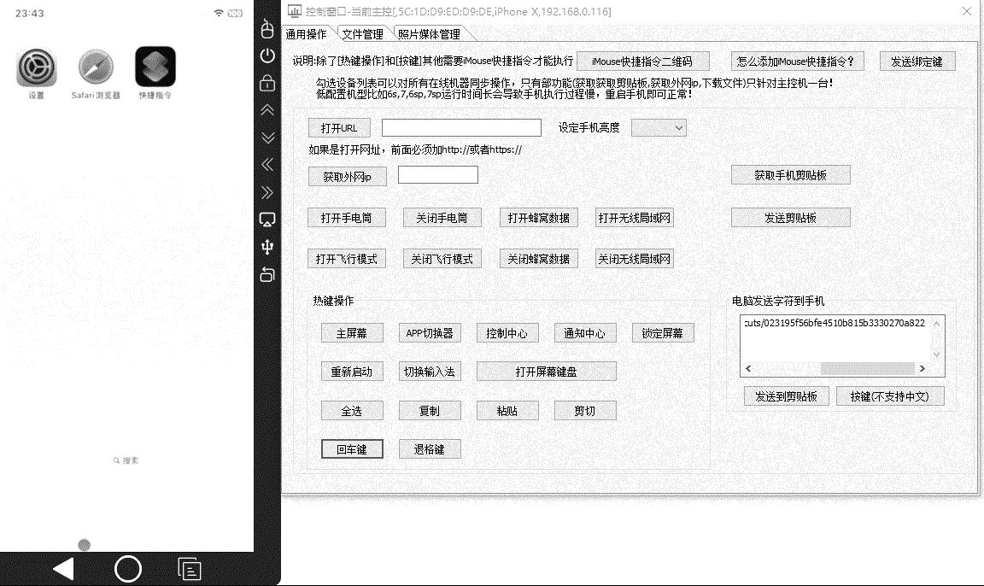The image size is (984, 586).
Task: Open the Settings app on the phone
Action: coord(37,67)
